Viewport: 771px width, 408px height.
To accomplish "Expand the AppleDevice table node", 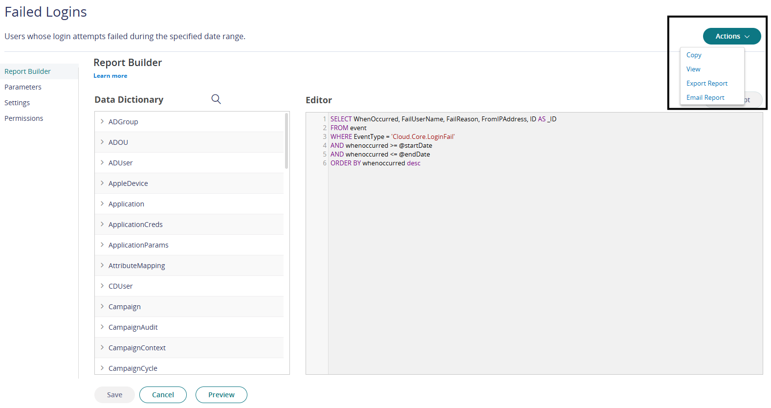I will (x=102, y=183).
